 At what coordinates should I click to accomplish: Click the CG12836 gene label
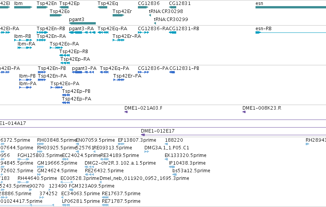[149, 3]
